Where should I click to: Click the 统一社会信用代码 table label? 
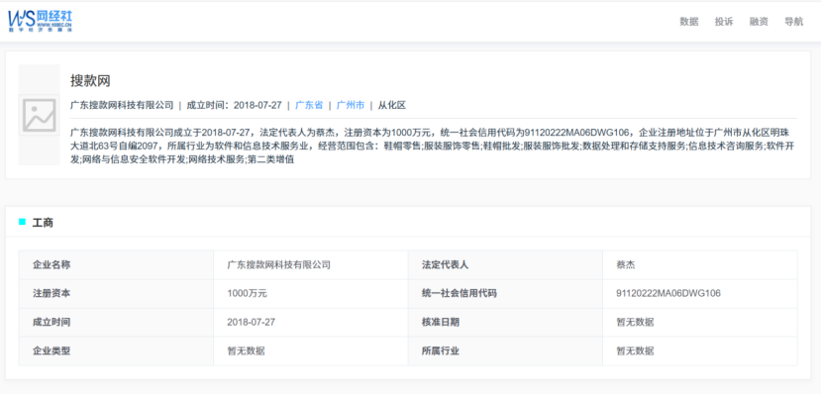pos(460,293)
